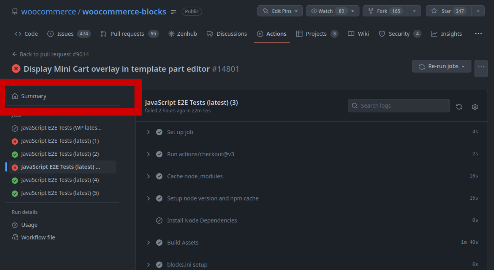This screenshot has height=270, width=494.
Task: Open the Projects tab
Action: click(317, 34)
